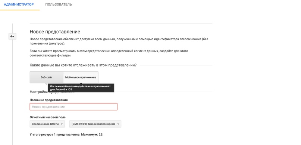Click the Название представления input field
301x145 pixels.
[x=73, y=107]
